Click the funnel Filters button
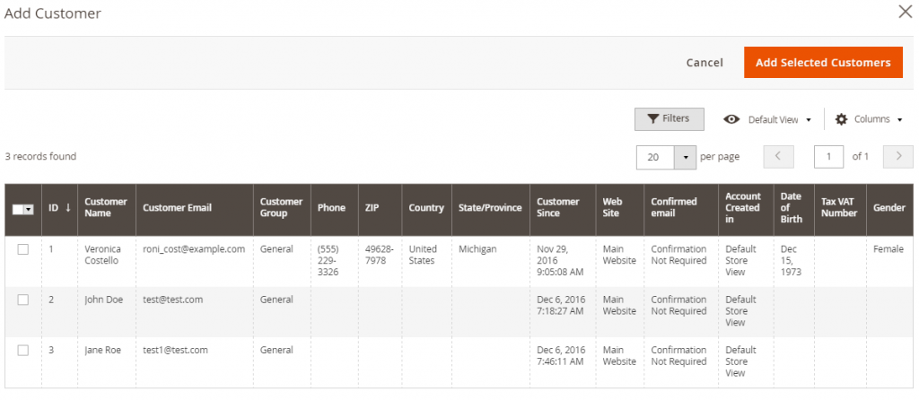The width and height of the screenshot is (919, 400). coord(669,119)
